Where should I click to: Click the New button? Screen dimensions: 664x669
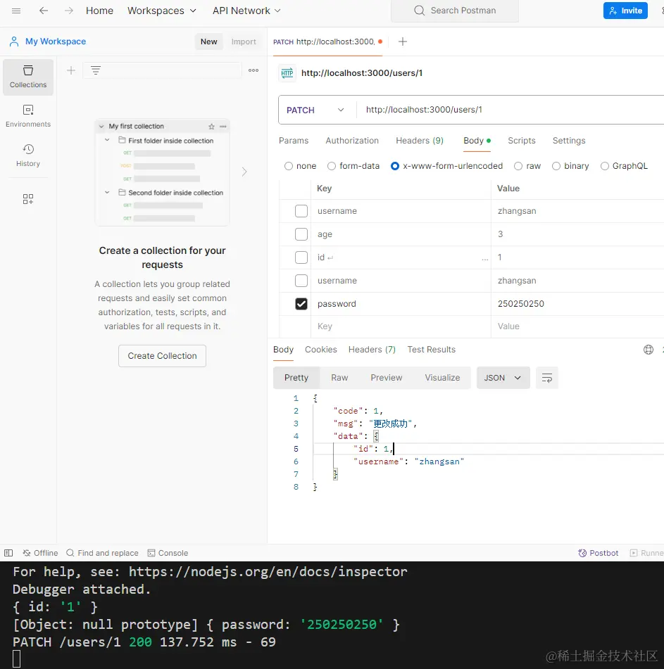(209, 42)
